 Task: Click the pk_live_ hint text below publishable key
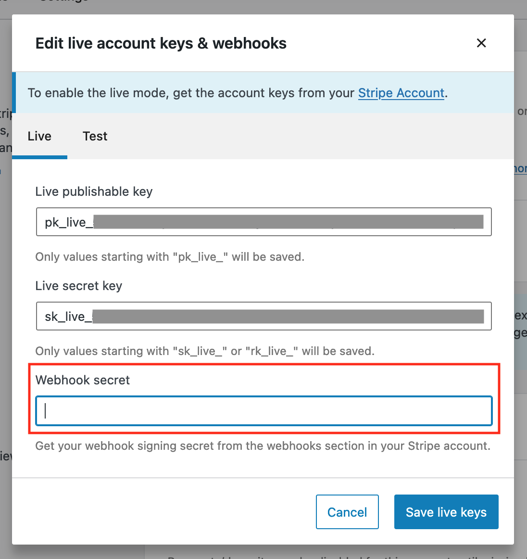pos(170,257)
